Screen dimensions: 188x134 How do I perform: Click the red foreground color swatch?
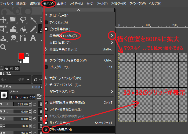pyautogui.click(x=21, y=56)
